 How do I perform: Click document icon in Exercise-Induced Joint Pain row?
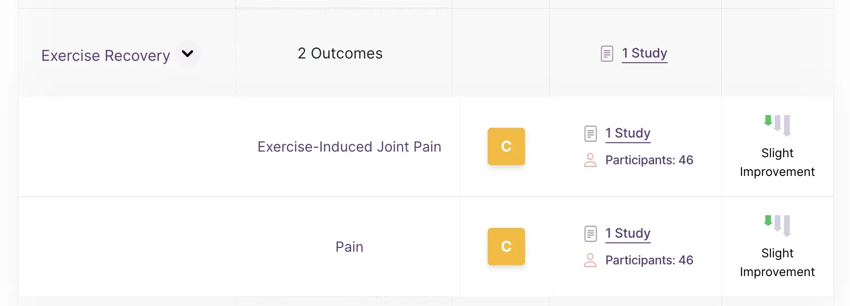click(x=591, y=134)
